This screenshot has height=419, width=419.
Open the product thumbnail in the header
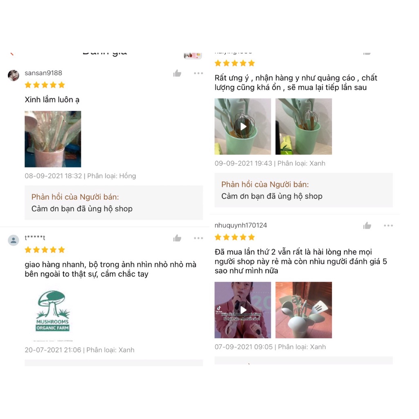coord(193,56)
